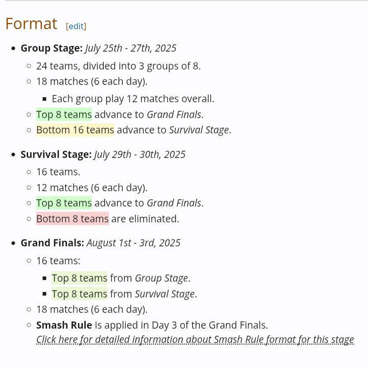Click yellow highlighted Bottom 16 teams text
This screenshot has width=368, height=368.
point(75,130)
